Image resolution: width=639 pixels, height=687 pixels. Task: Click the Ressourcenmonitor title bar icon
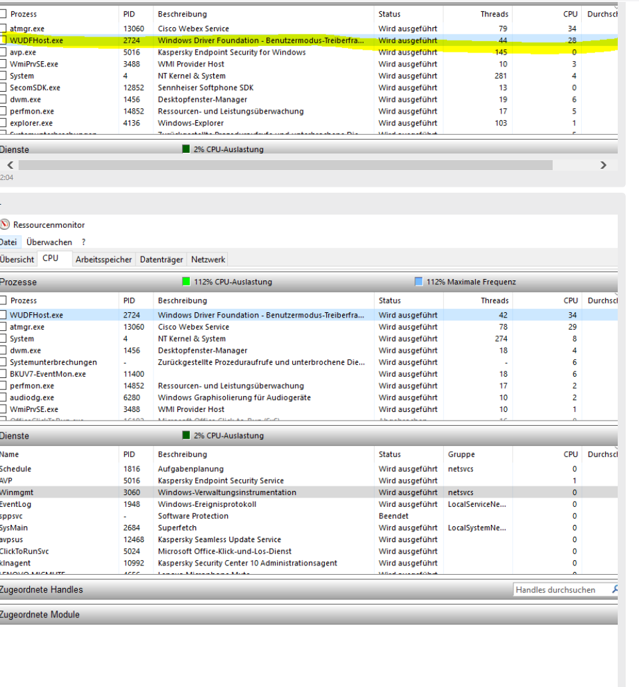point(5,225)
